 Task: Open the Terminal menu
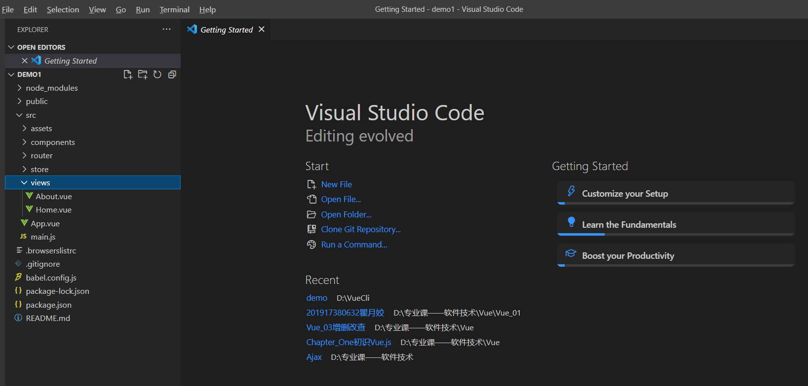click(x=174, y=9)
